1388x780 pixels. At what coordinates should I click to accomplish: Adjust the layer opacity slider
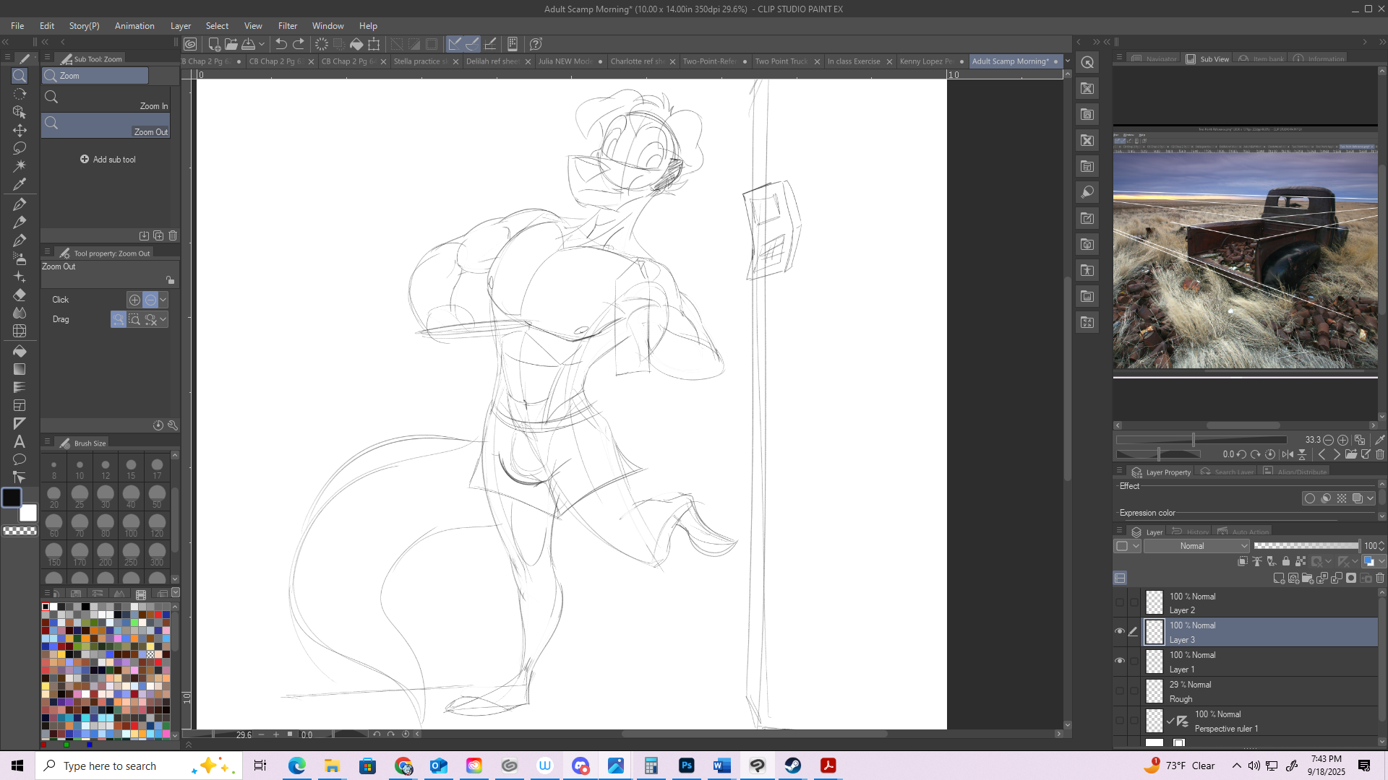(x=1306, y=546)
